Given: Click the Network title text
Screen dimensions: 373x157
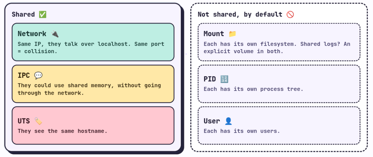Looking at the screenshot, I should [x=32, y=34].
